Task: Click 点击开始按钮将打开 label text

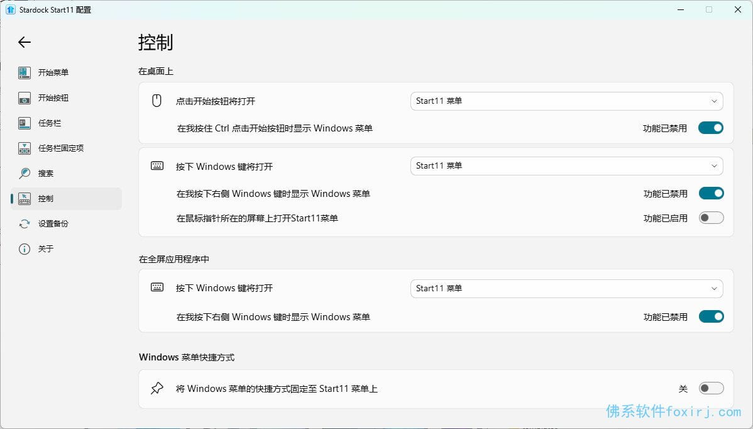Action: coord(216,101)
